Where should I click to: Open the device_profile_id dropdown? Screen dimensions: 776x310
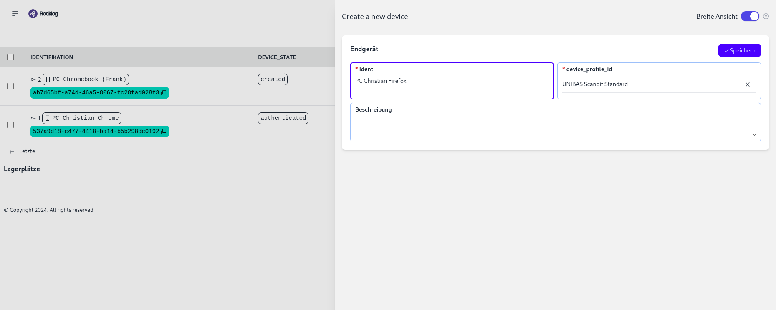tap(651, 84)
